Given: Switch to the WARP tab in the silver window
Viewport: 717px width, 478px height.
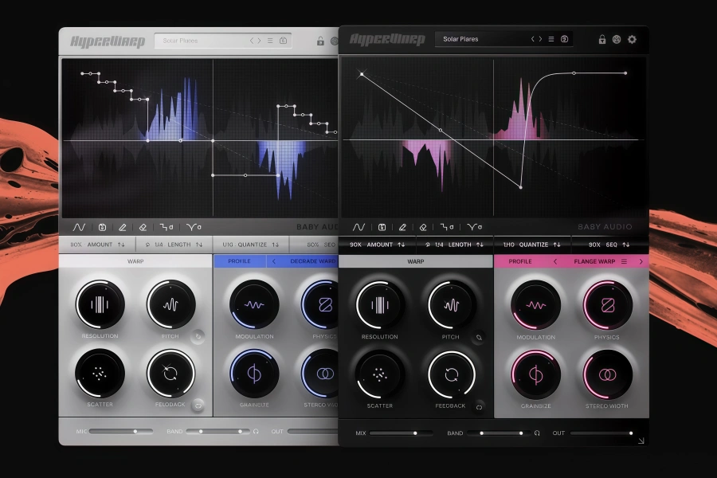Looking at the screenshot, I should click(135, 261).
